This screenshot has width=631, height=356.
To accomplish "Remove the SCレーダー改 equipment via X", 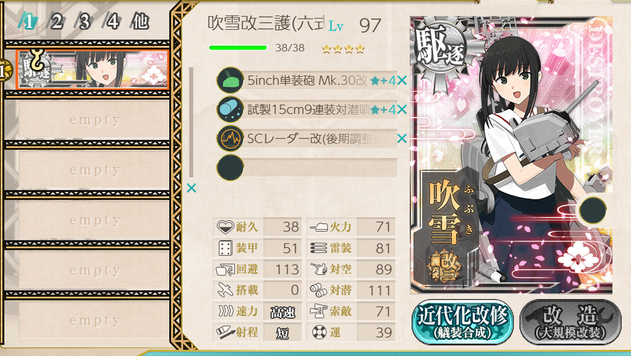I will pyautogui.click(x=402, y=139).
